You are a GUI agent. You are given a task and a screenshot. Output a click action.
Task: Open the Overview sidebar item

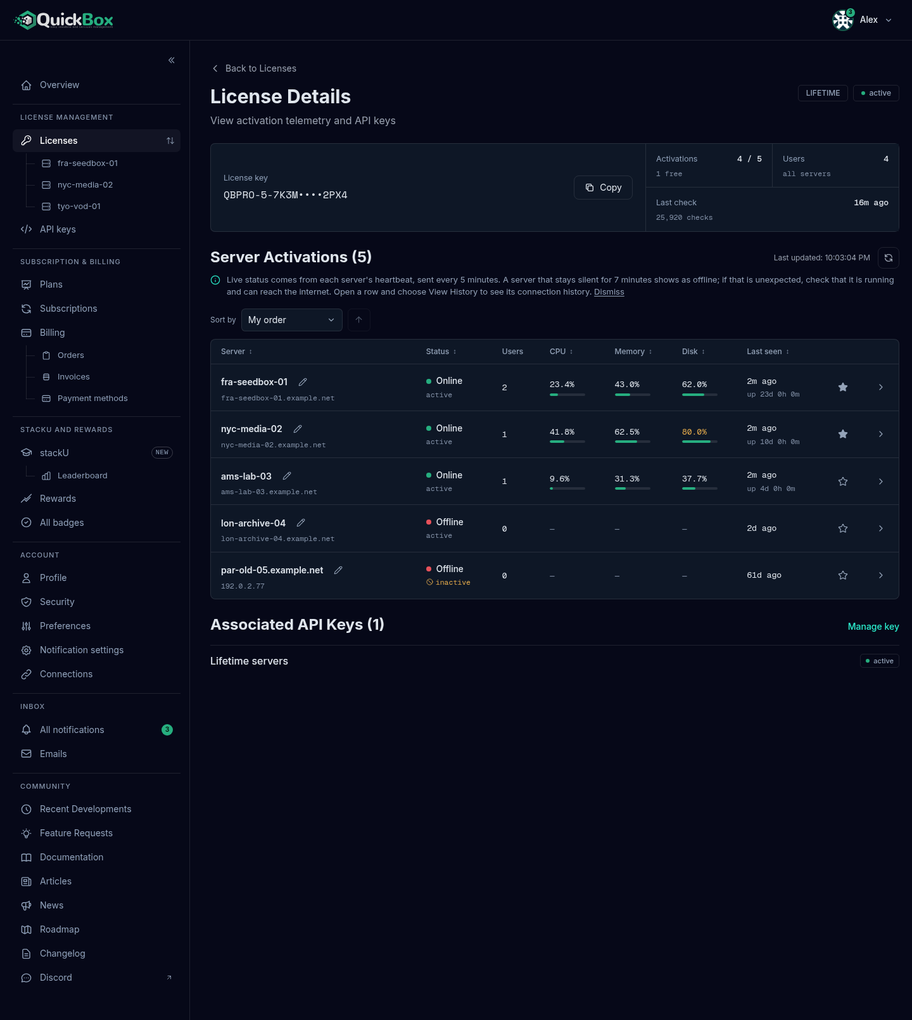click(96, 85)
